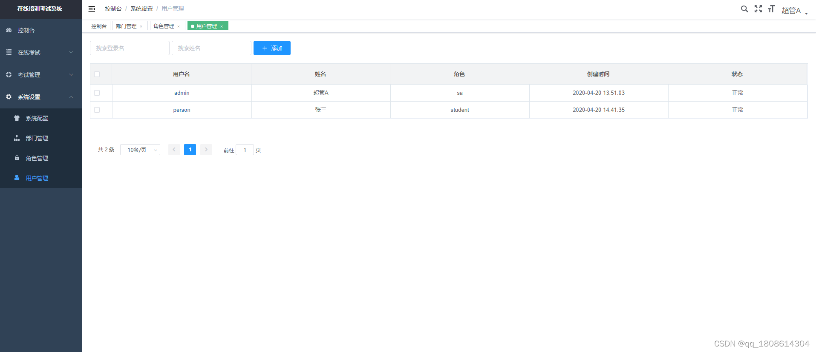Image resolution: width=816 pixels, height=352 pixels.
Task: Close the 角色管理 tab
Action: click(179, 26)
